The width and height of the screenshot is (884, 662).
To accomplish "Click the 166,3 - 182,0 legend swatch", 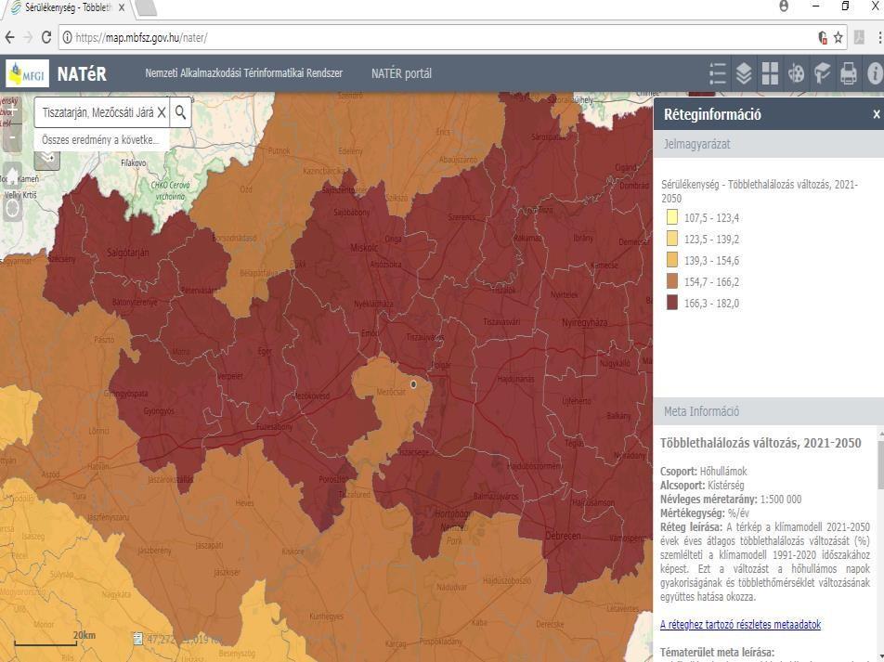I will click(x=672, y=304).
